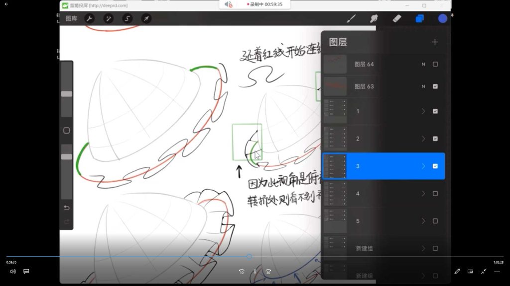Activate the Transform arrow tool
510x286 pixels.
click(x=146, y=18)
